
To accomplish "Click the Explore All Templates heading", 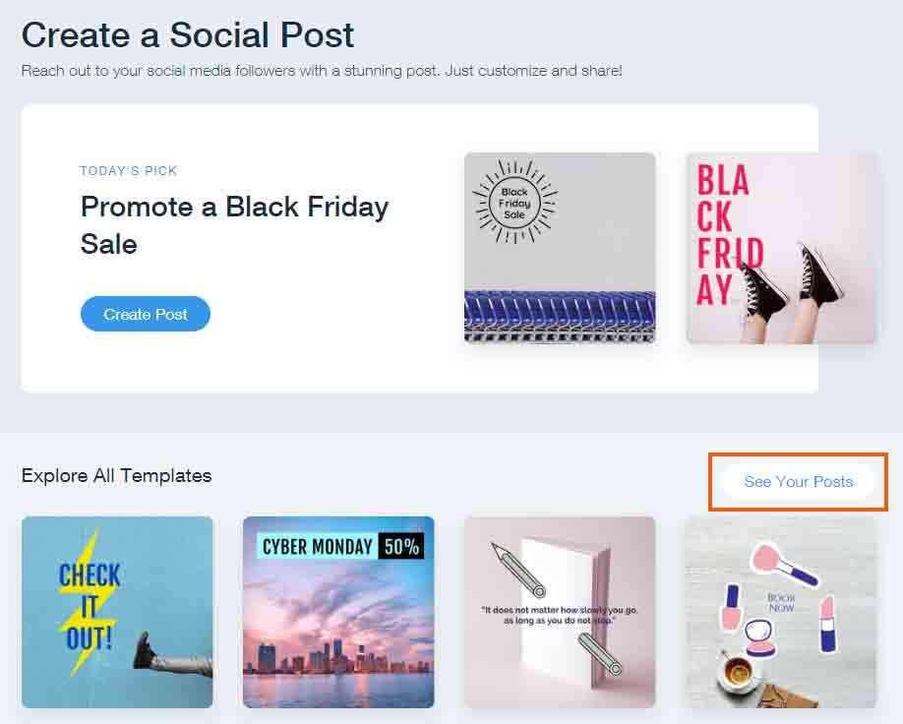I will 116,476.
